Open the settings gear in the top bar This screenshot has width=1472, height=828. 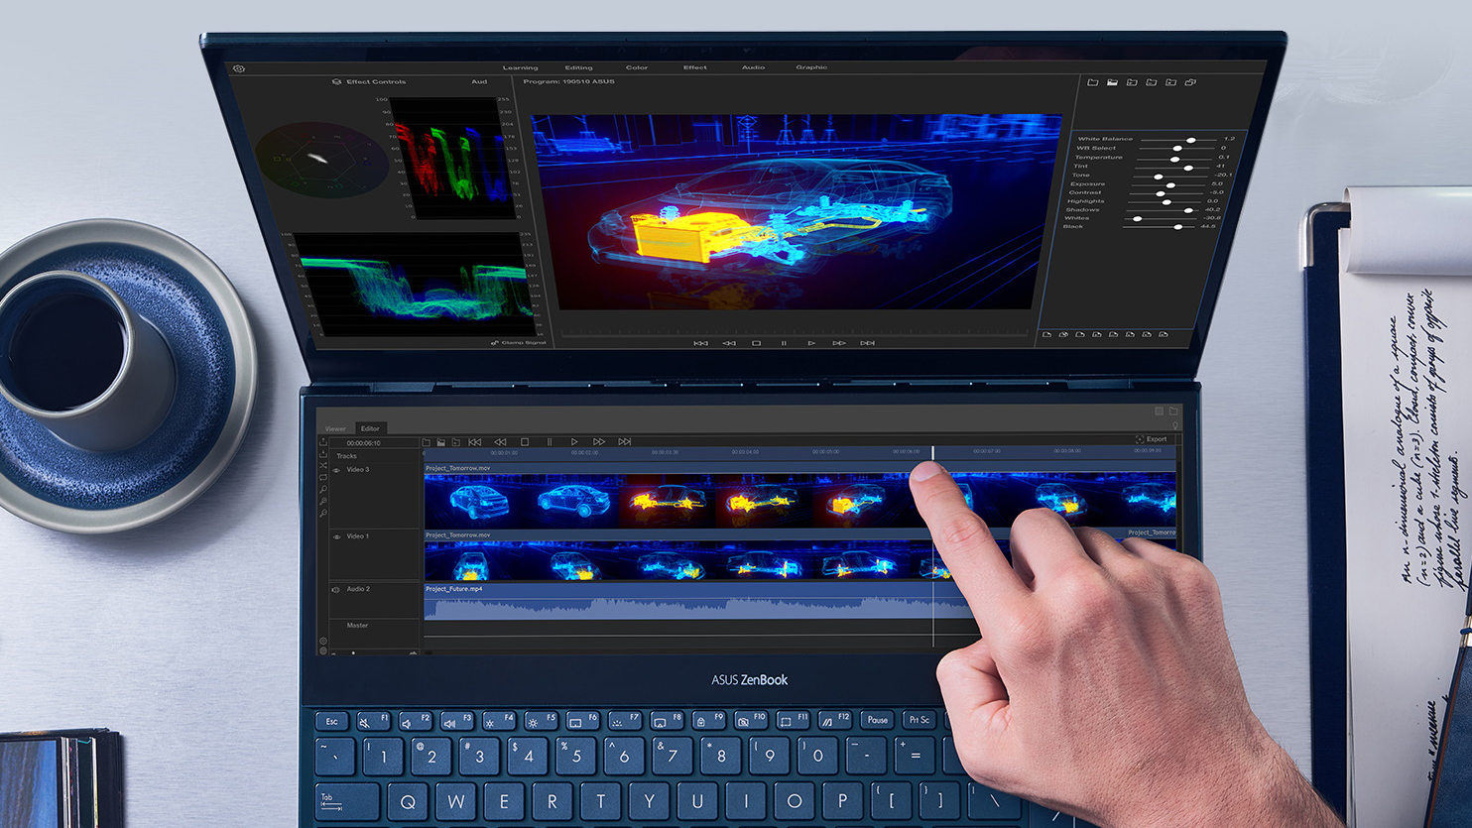(239, 68)
